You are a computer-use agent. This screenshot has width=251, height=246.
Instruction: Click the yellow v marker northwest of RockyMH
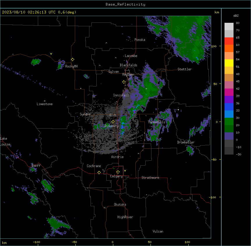click(x=51, y=54)
